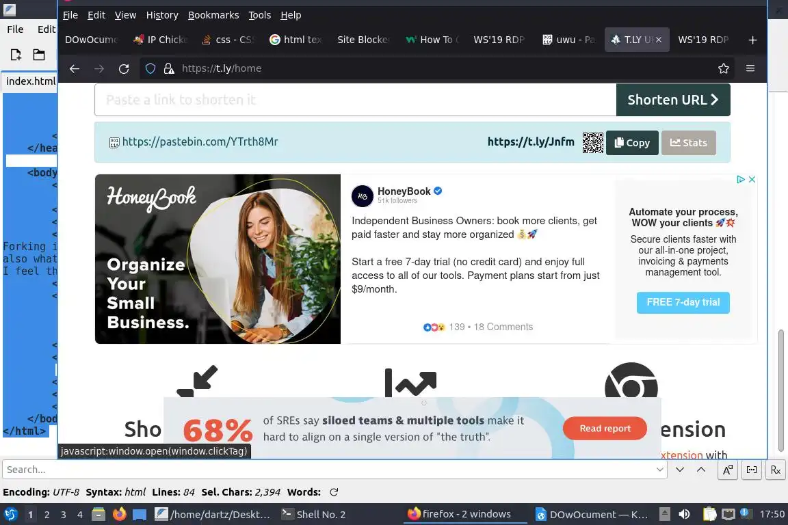
Task: Reload the t.ly page
Action: point(124,68)
